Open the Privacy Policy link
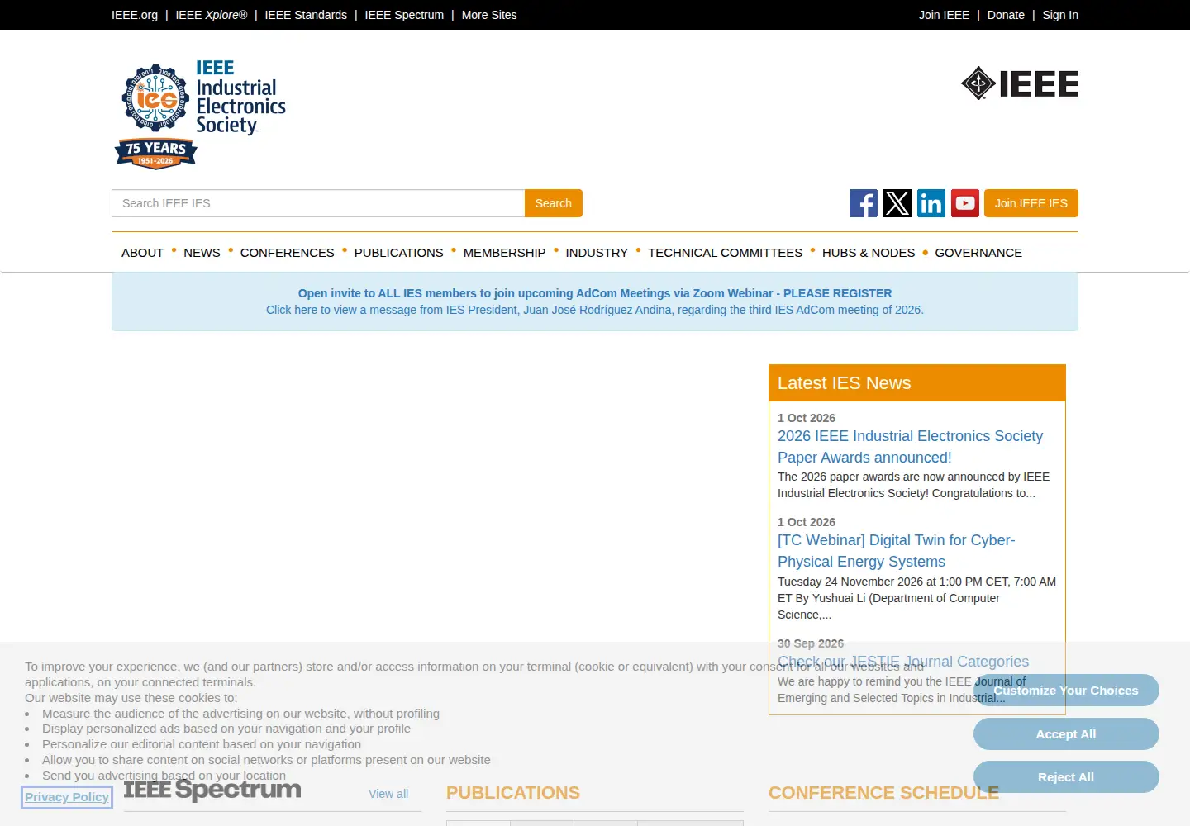This screenshot has width=1190, height=826. pyautogui.click(x=67, y=797)
